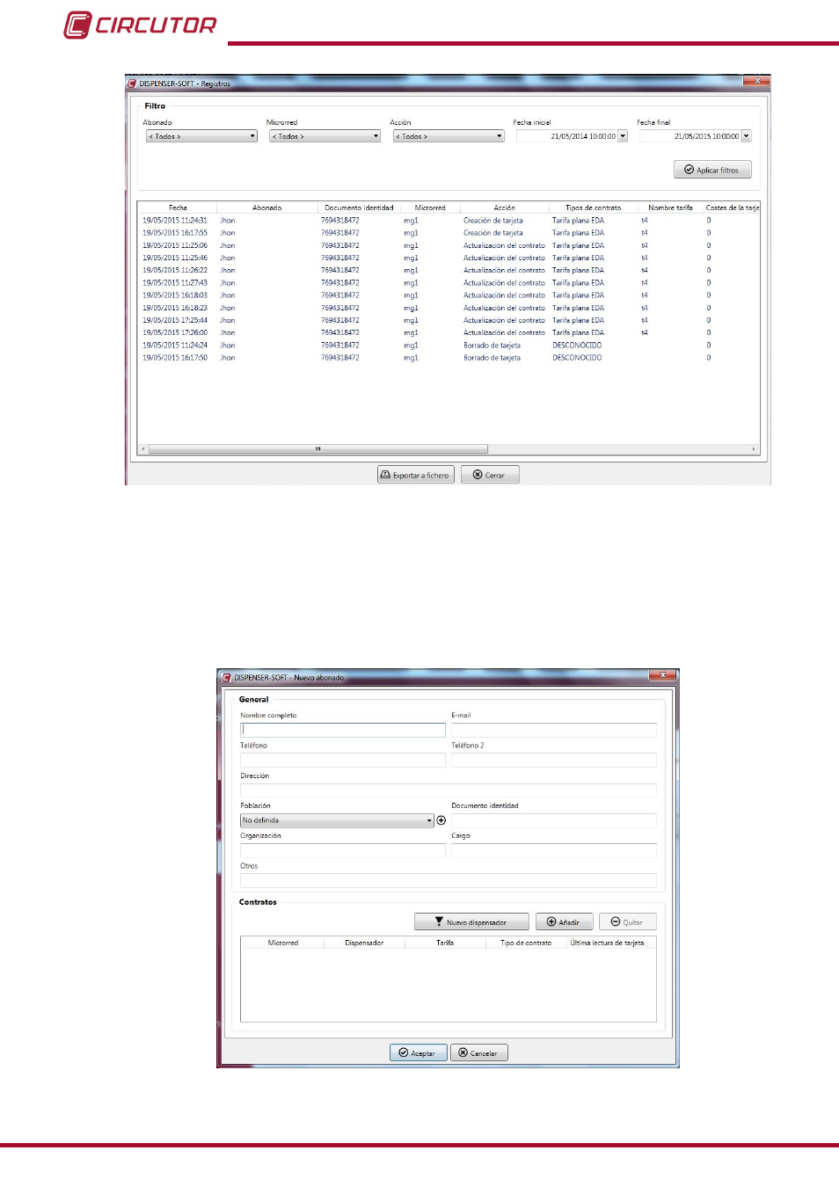Focus the Otros field
The image size is (839, 1187).
click(449, 880)
